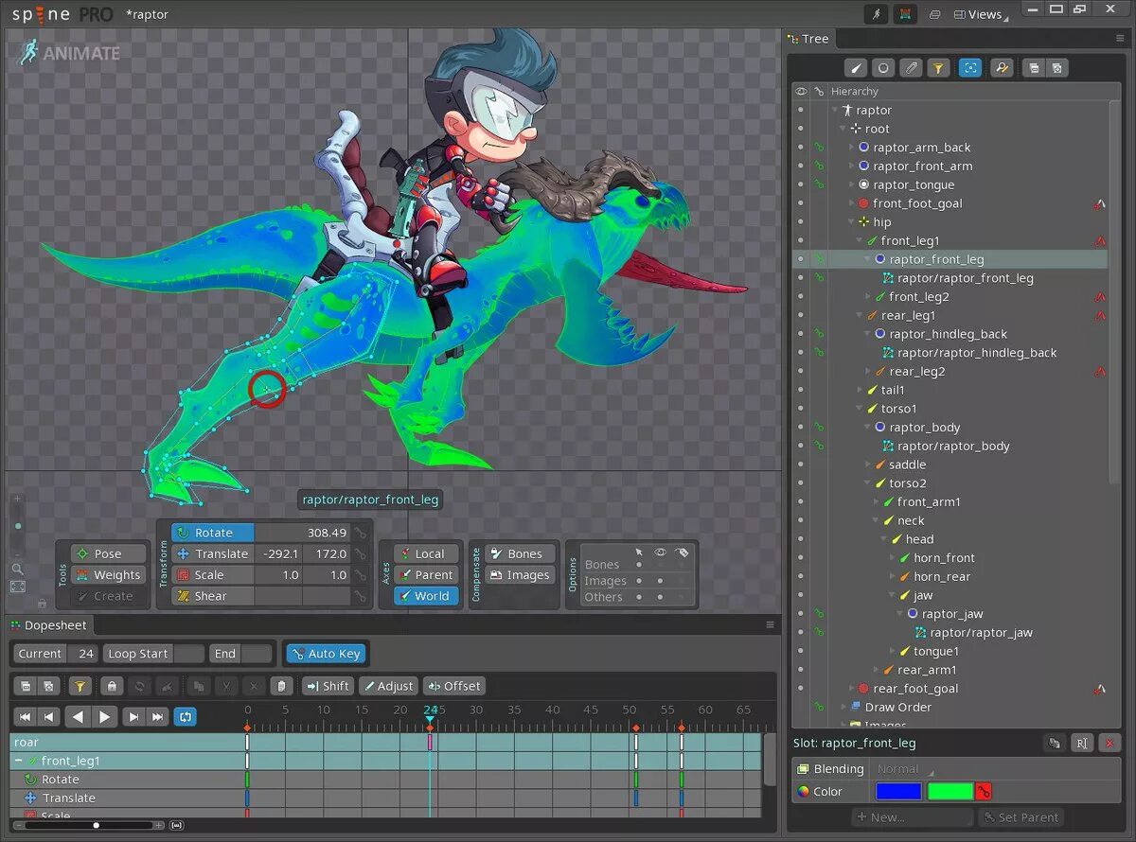Image resolution: width=1136 pixels, height=842 pixels.
Task: Toggle visibility dot for raptor_tongue
Action: pyautogui.click(x=801, y=184)
